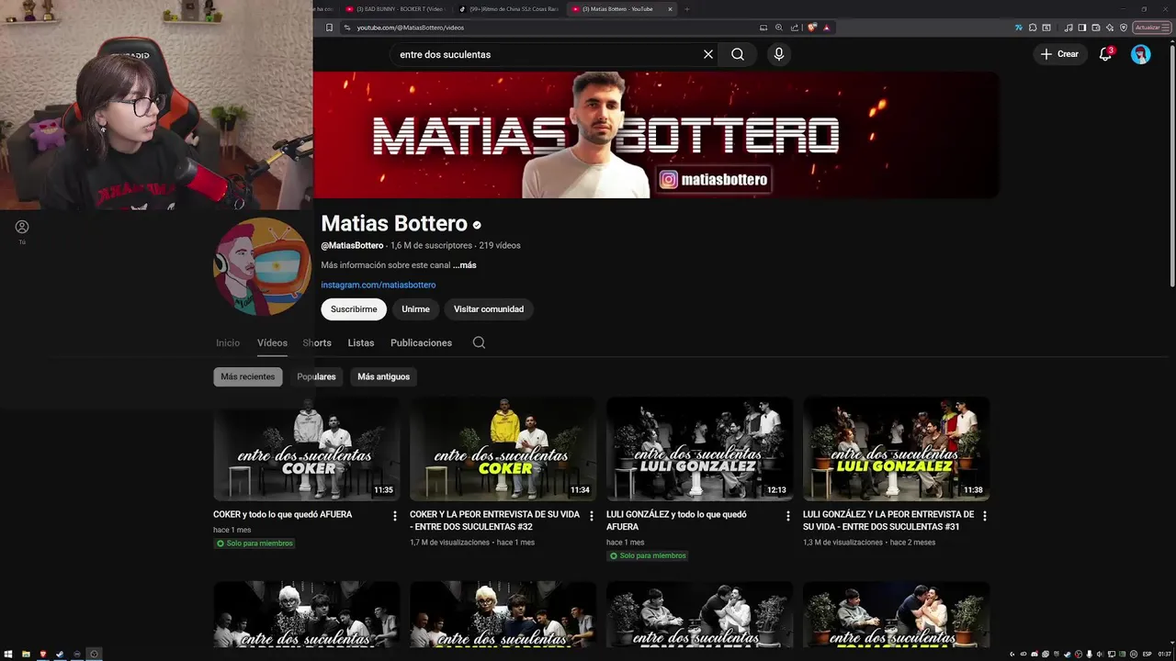Click the zoom magnifier icon in the address bar
Viewport: 1176px width, 661px height.
[x=779, y=28]
